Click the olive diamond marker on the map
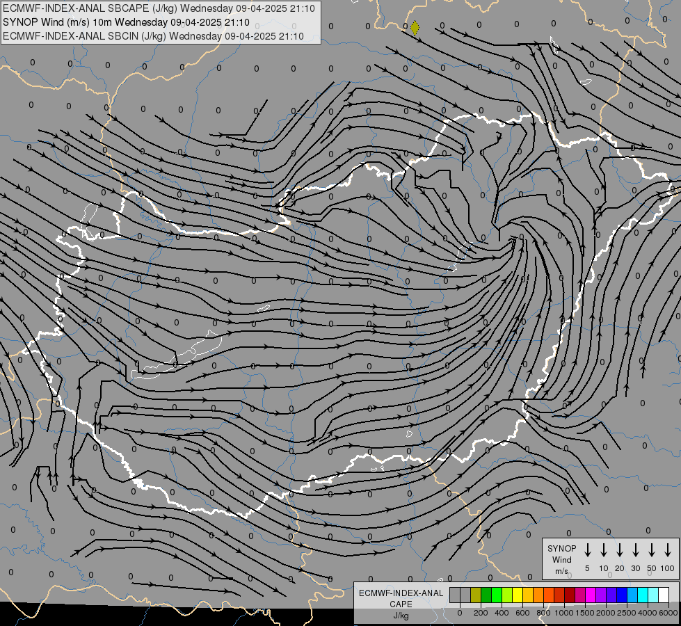Screen dimensions: 681x626 coord(415,28)
